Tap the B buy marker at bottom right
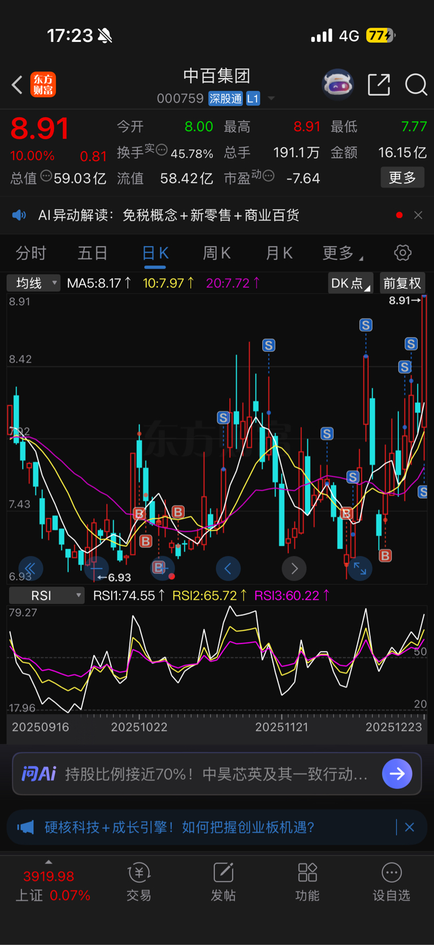This screenshot has width=434, height=945. point(385,556)
